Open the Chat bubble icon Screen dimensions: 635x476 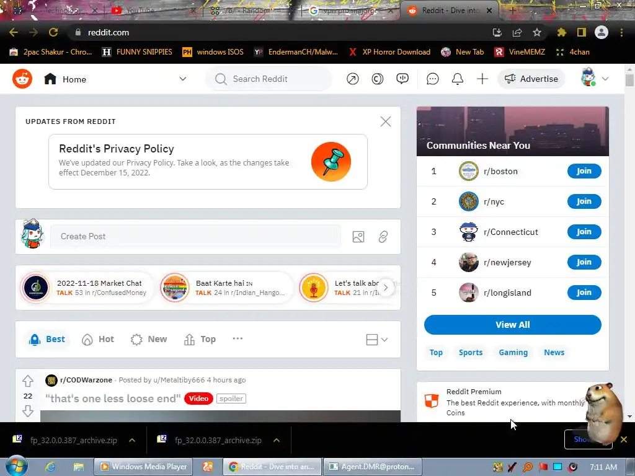point(432,79)
